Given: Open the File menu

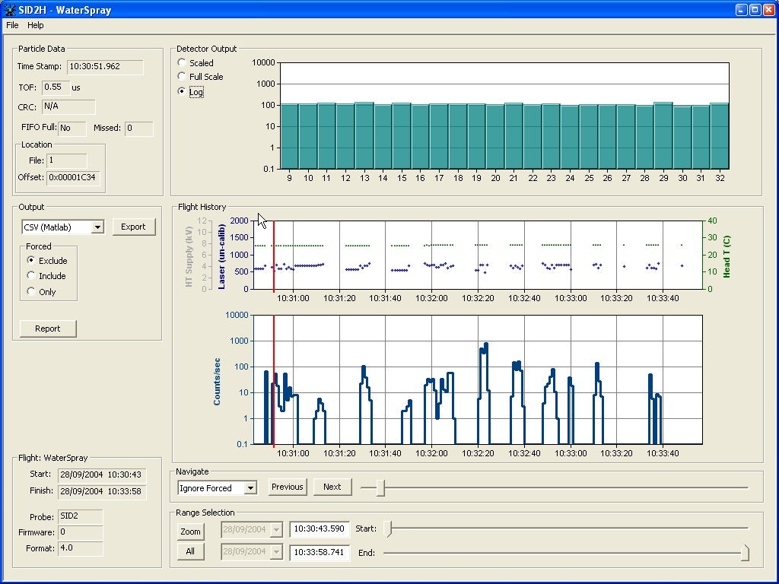Looking at the screenshot, I should tap(12, 25).
